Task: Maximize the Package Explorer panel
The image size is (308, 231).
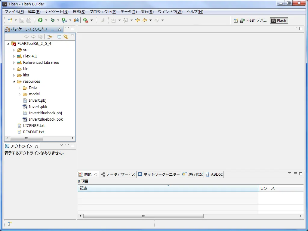Action: [72, 29]
